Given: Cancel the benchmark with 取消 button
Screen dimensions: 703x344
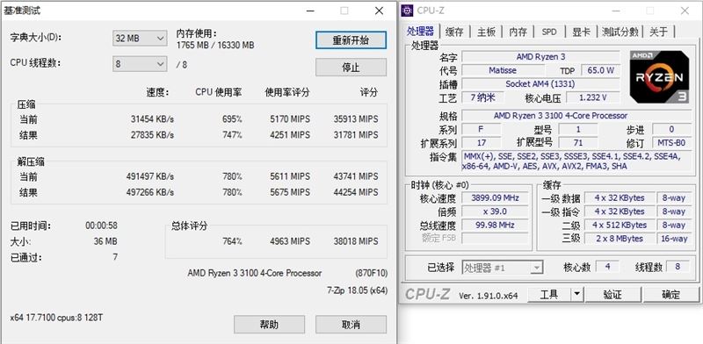Looking at the screenshot, I should pyautogui.click(x=351, y=325).
